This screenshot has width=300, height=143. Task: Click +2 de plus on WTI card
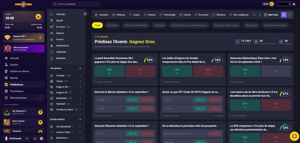(x=219, y=116)
